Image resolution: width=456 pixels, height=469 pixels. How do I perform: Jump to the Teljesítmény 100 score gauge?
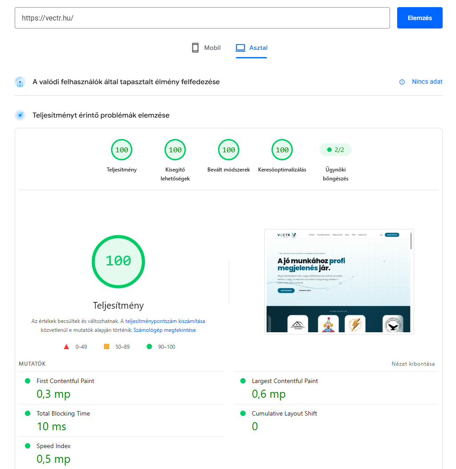(x=122, y=150)
